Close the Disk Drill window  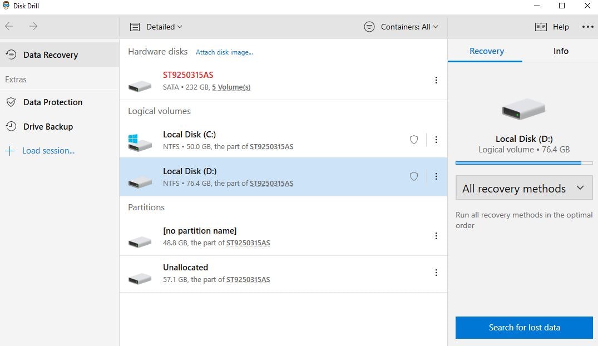coord(587,6)
